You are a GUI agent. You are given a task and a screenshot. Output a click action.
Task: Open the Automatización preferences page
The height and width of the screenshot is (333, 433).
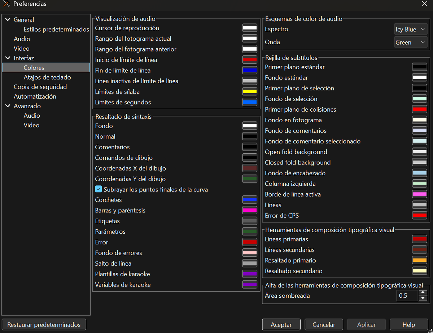click(35, 96)
